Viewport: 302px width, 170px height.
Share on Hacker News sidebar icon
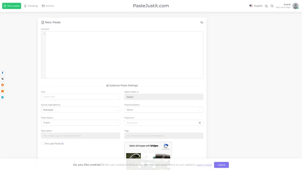(3, 91)
